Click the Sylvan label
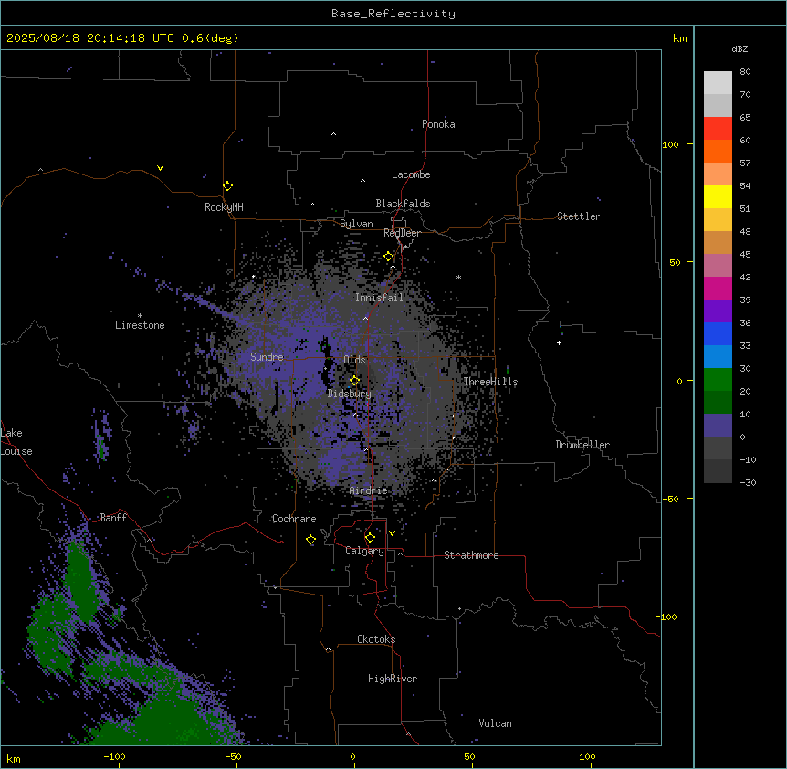The image size is (787, 769). tap(356, 224)
